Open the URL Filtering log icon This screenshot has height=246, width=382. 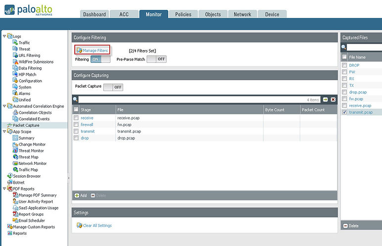coord(15,55)
